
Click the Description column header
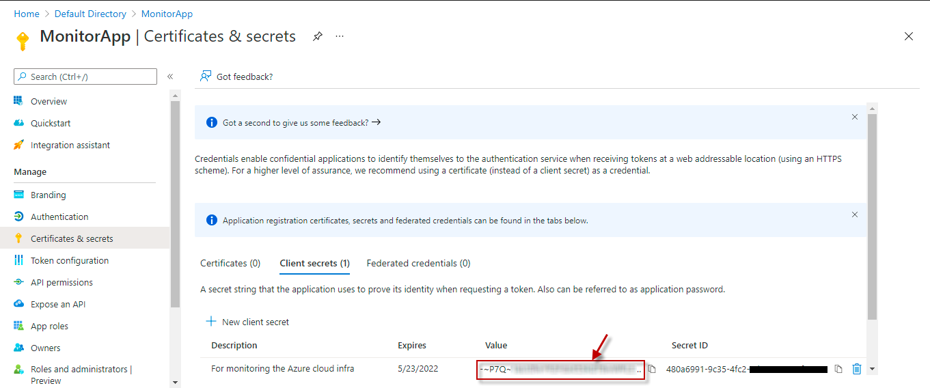(234, 345)
